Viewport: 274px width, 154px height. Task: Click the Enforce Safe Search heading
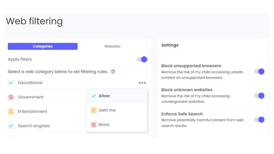click(182, 114)
